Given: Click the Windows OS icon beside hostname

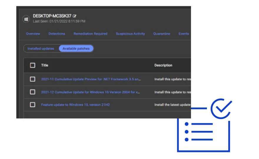Looking at the screenshot, I should pyautogui.click(x=26, y=19).
